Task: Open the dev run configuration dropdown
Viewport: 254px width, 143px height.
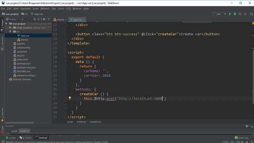Action: pyautogui.click(x=220, y=14)
